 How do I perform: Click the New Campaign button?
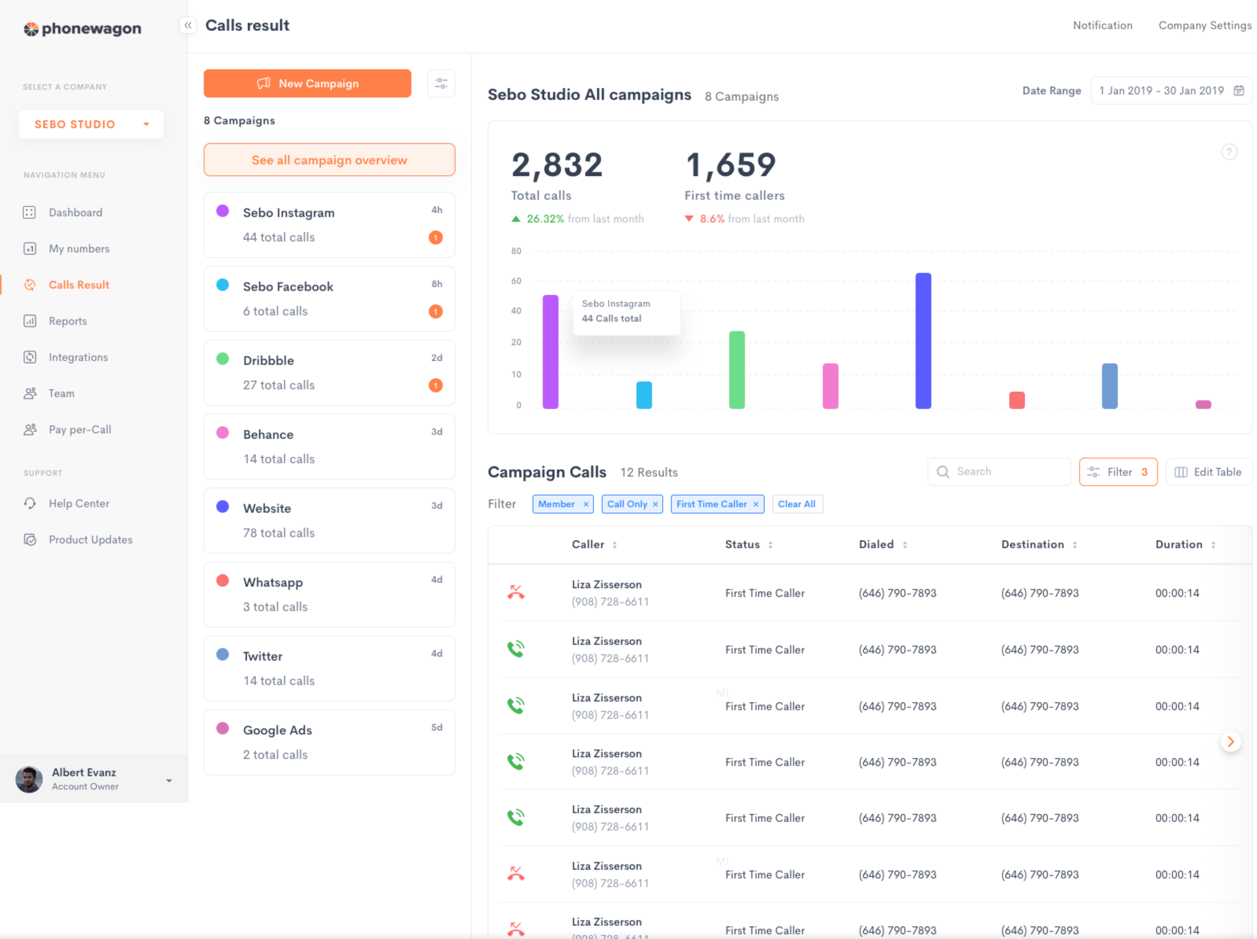coord(308,83)
